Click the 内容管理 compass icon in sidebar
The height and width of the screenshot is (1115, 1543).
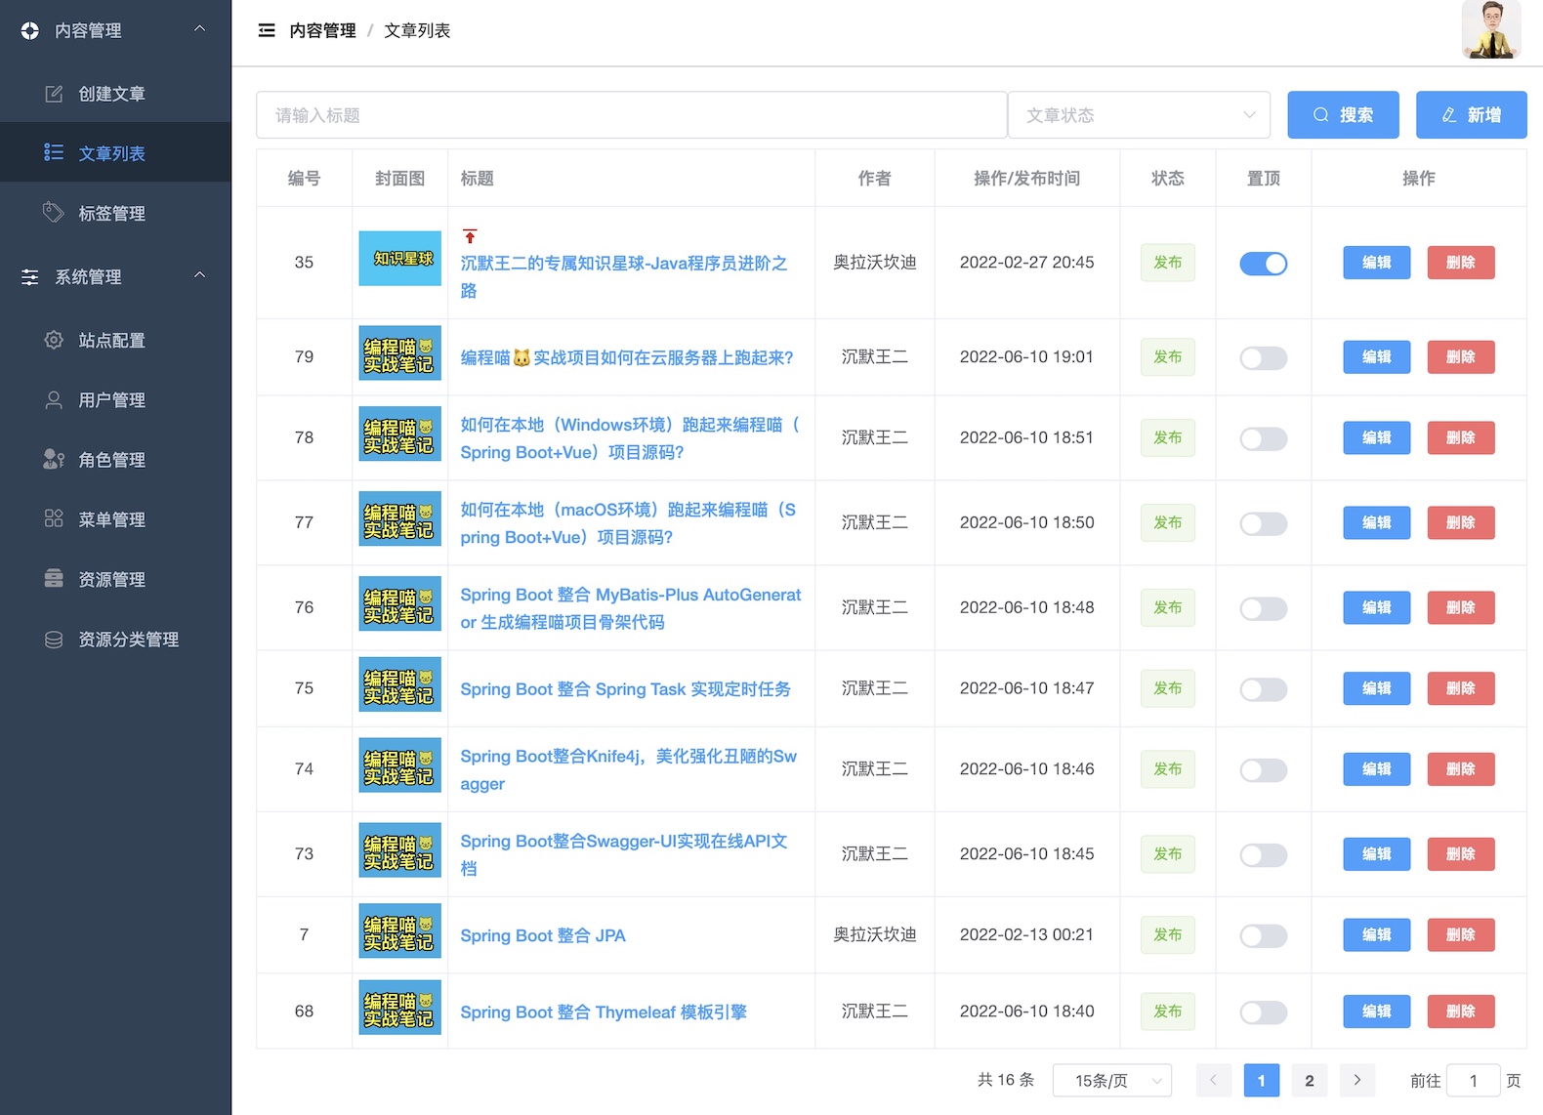30,30
